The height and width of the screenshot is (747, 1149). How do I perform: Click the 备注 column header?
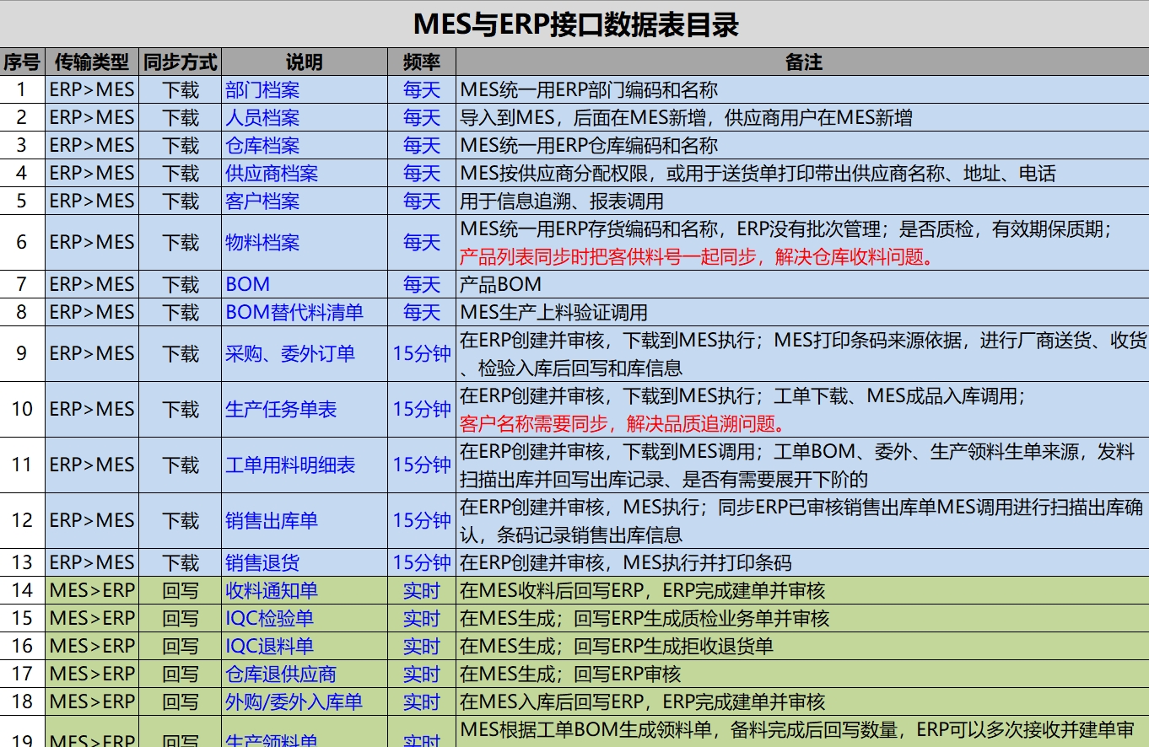click(x=802, y=62)
